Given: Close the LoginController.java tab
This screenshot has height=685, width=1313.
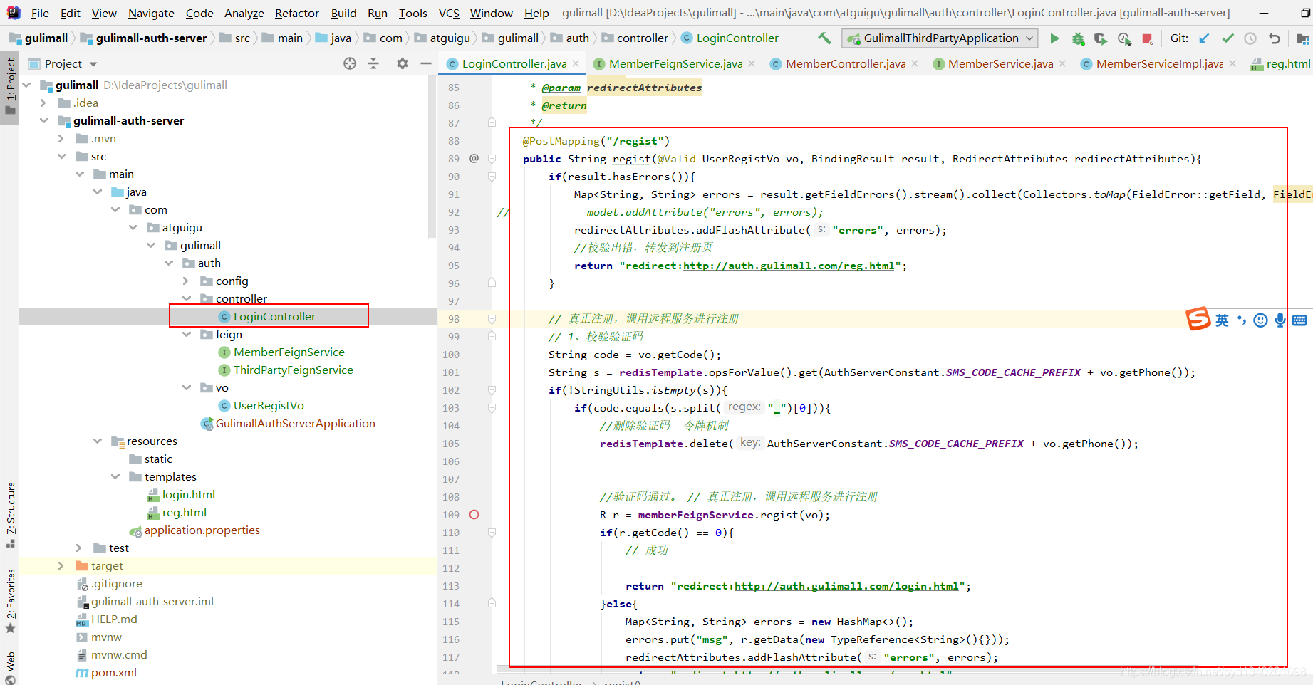Looking at the screenshot, I should pyautogui.click(x=576, y=63).
